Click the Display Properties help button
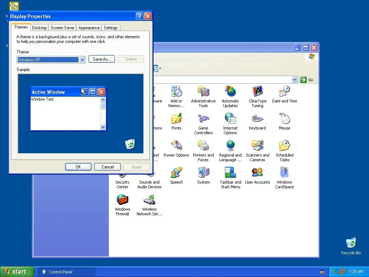 point(139,16)
